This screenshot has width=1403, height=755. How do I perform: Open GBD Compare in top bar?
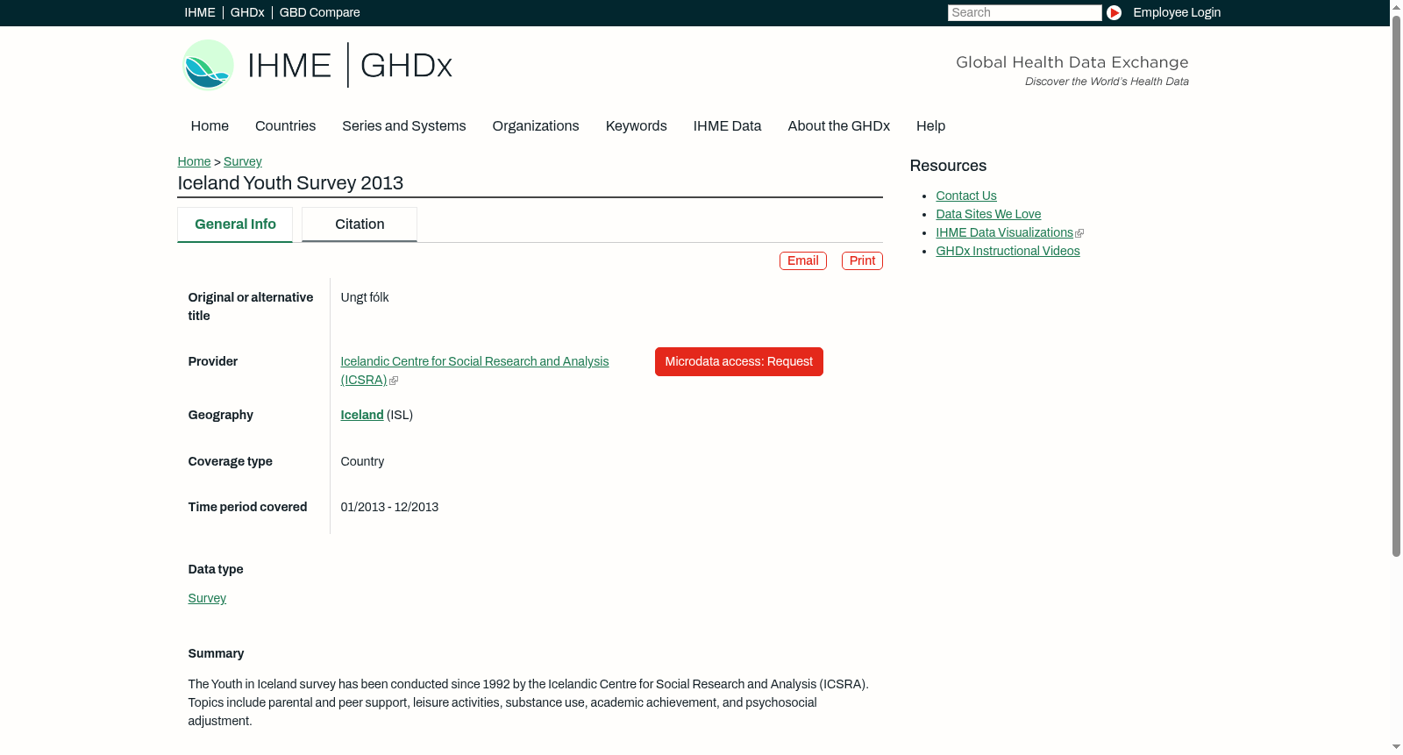[x=320, y=12]
